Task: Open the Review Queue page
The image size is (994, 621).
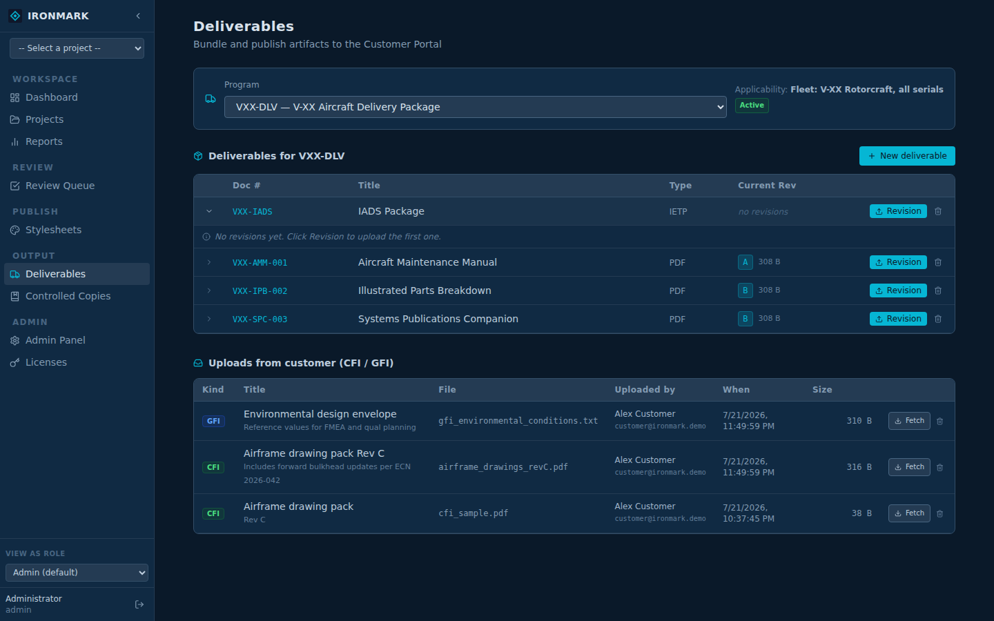Action: 77,186
